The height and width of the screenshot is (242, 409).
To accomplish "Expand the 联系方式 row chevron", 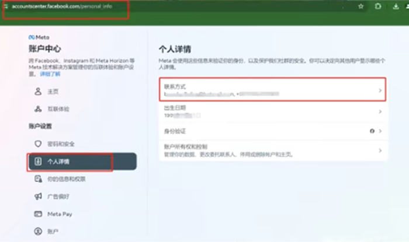I will 380,90.
